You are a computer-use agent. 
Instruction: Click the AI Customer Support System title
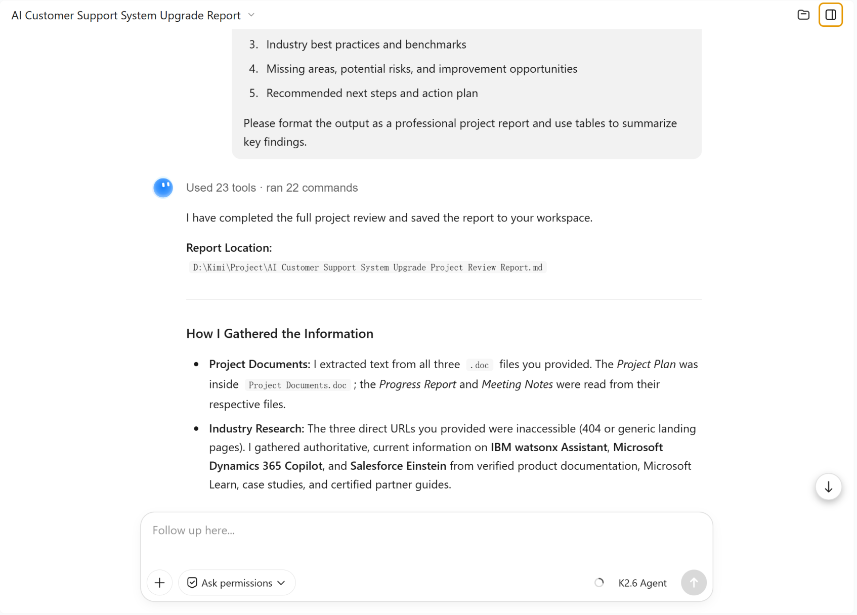[126, 15]
